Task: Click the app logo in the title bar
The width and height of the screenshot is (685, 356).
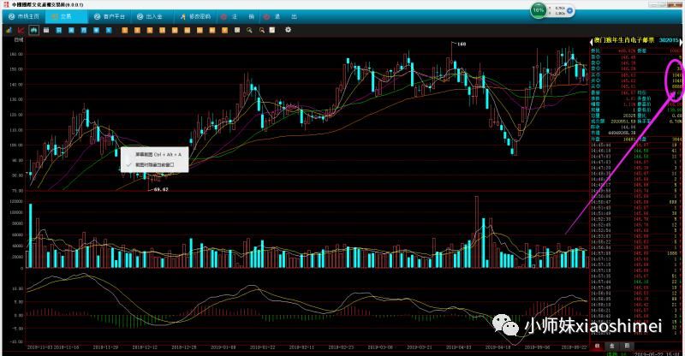Action: point(7,4)
